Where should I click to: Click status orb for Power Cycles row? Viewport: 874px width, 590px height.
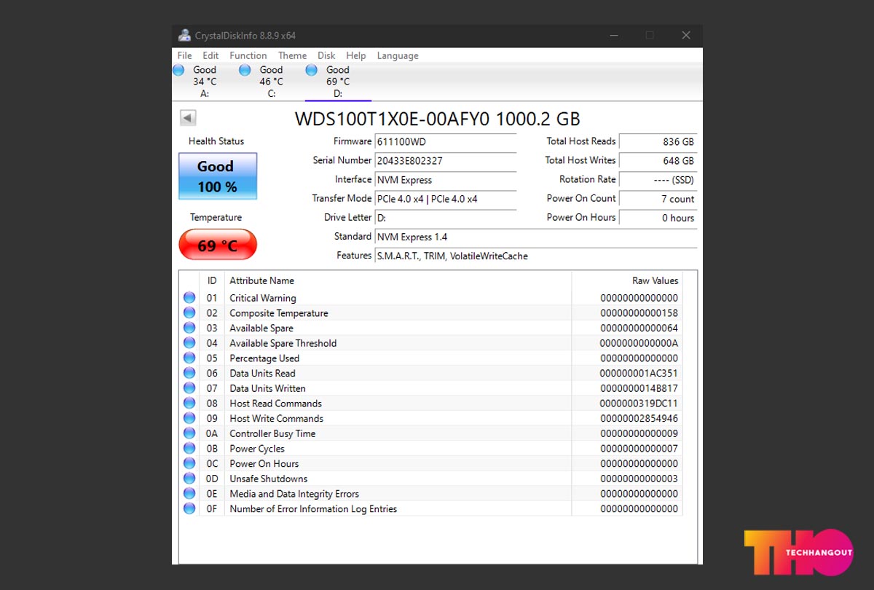point(189,448)
